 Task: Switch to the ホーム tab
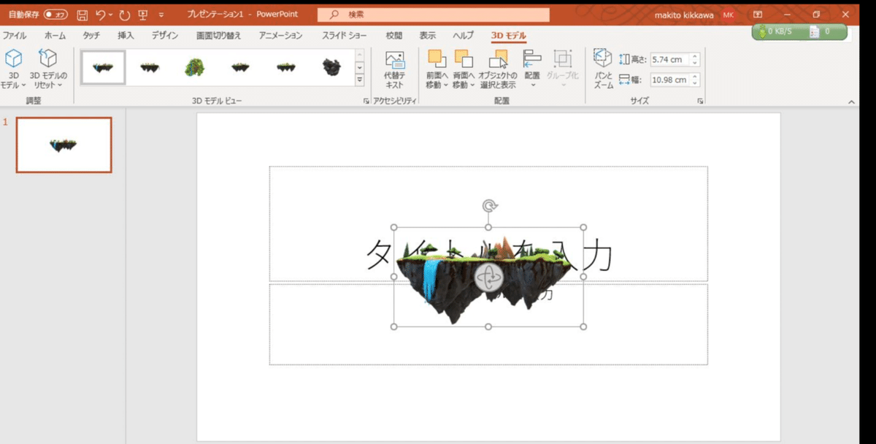[55, 35]
